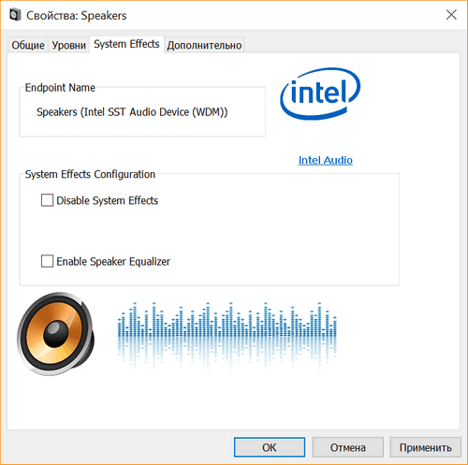468x465 pixels.
Task: Click the System Effects Configuration group label
Action: point(90,174)
